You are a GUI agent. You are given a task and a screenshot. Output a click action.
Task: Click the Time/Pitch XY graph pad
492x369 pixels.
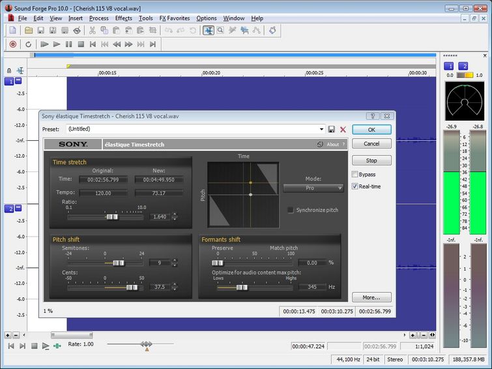pyautogui.click(x=243, y=194)
